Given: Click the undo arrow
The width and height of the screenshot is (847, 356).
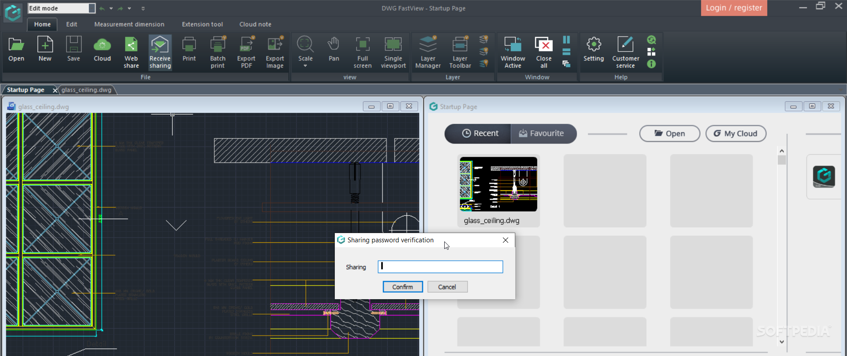Looking at the screenshot, I should (102, 8).
